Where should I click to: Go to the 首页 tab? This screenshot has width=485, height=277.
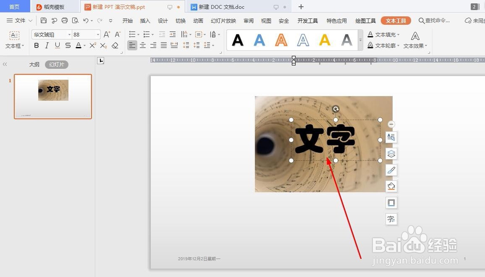click(x=14, y=6)
